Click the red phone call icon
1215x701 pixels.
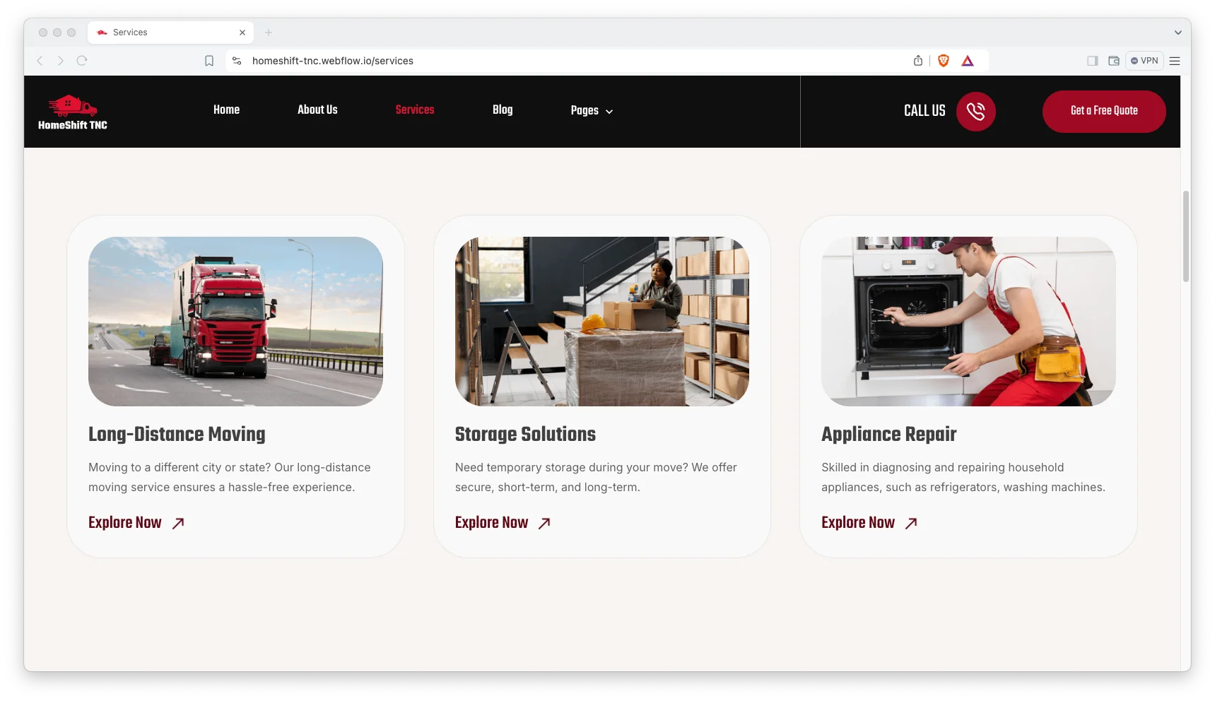(975, 111)
